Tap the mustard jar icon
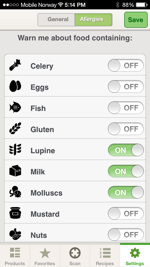This screenshot has height=267, width=150. point(15,213)
